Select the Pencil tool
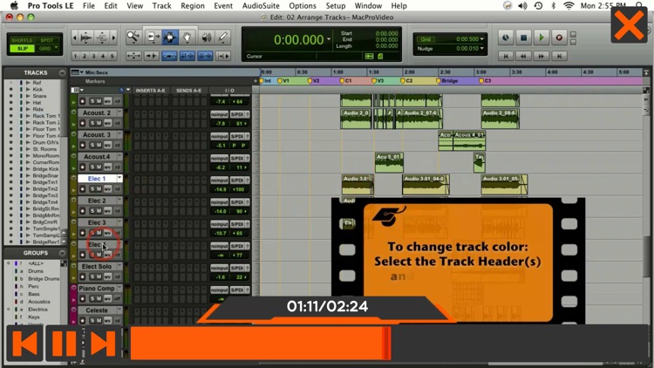Viewport: 654px width, 368px height. click(223, 37)
